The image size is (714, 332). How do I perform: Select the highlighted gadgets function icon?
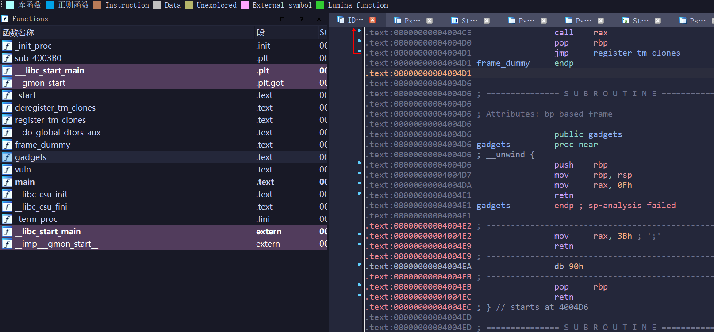(x=7, y=157)
